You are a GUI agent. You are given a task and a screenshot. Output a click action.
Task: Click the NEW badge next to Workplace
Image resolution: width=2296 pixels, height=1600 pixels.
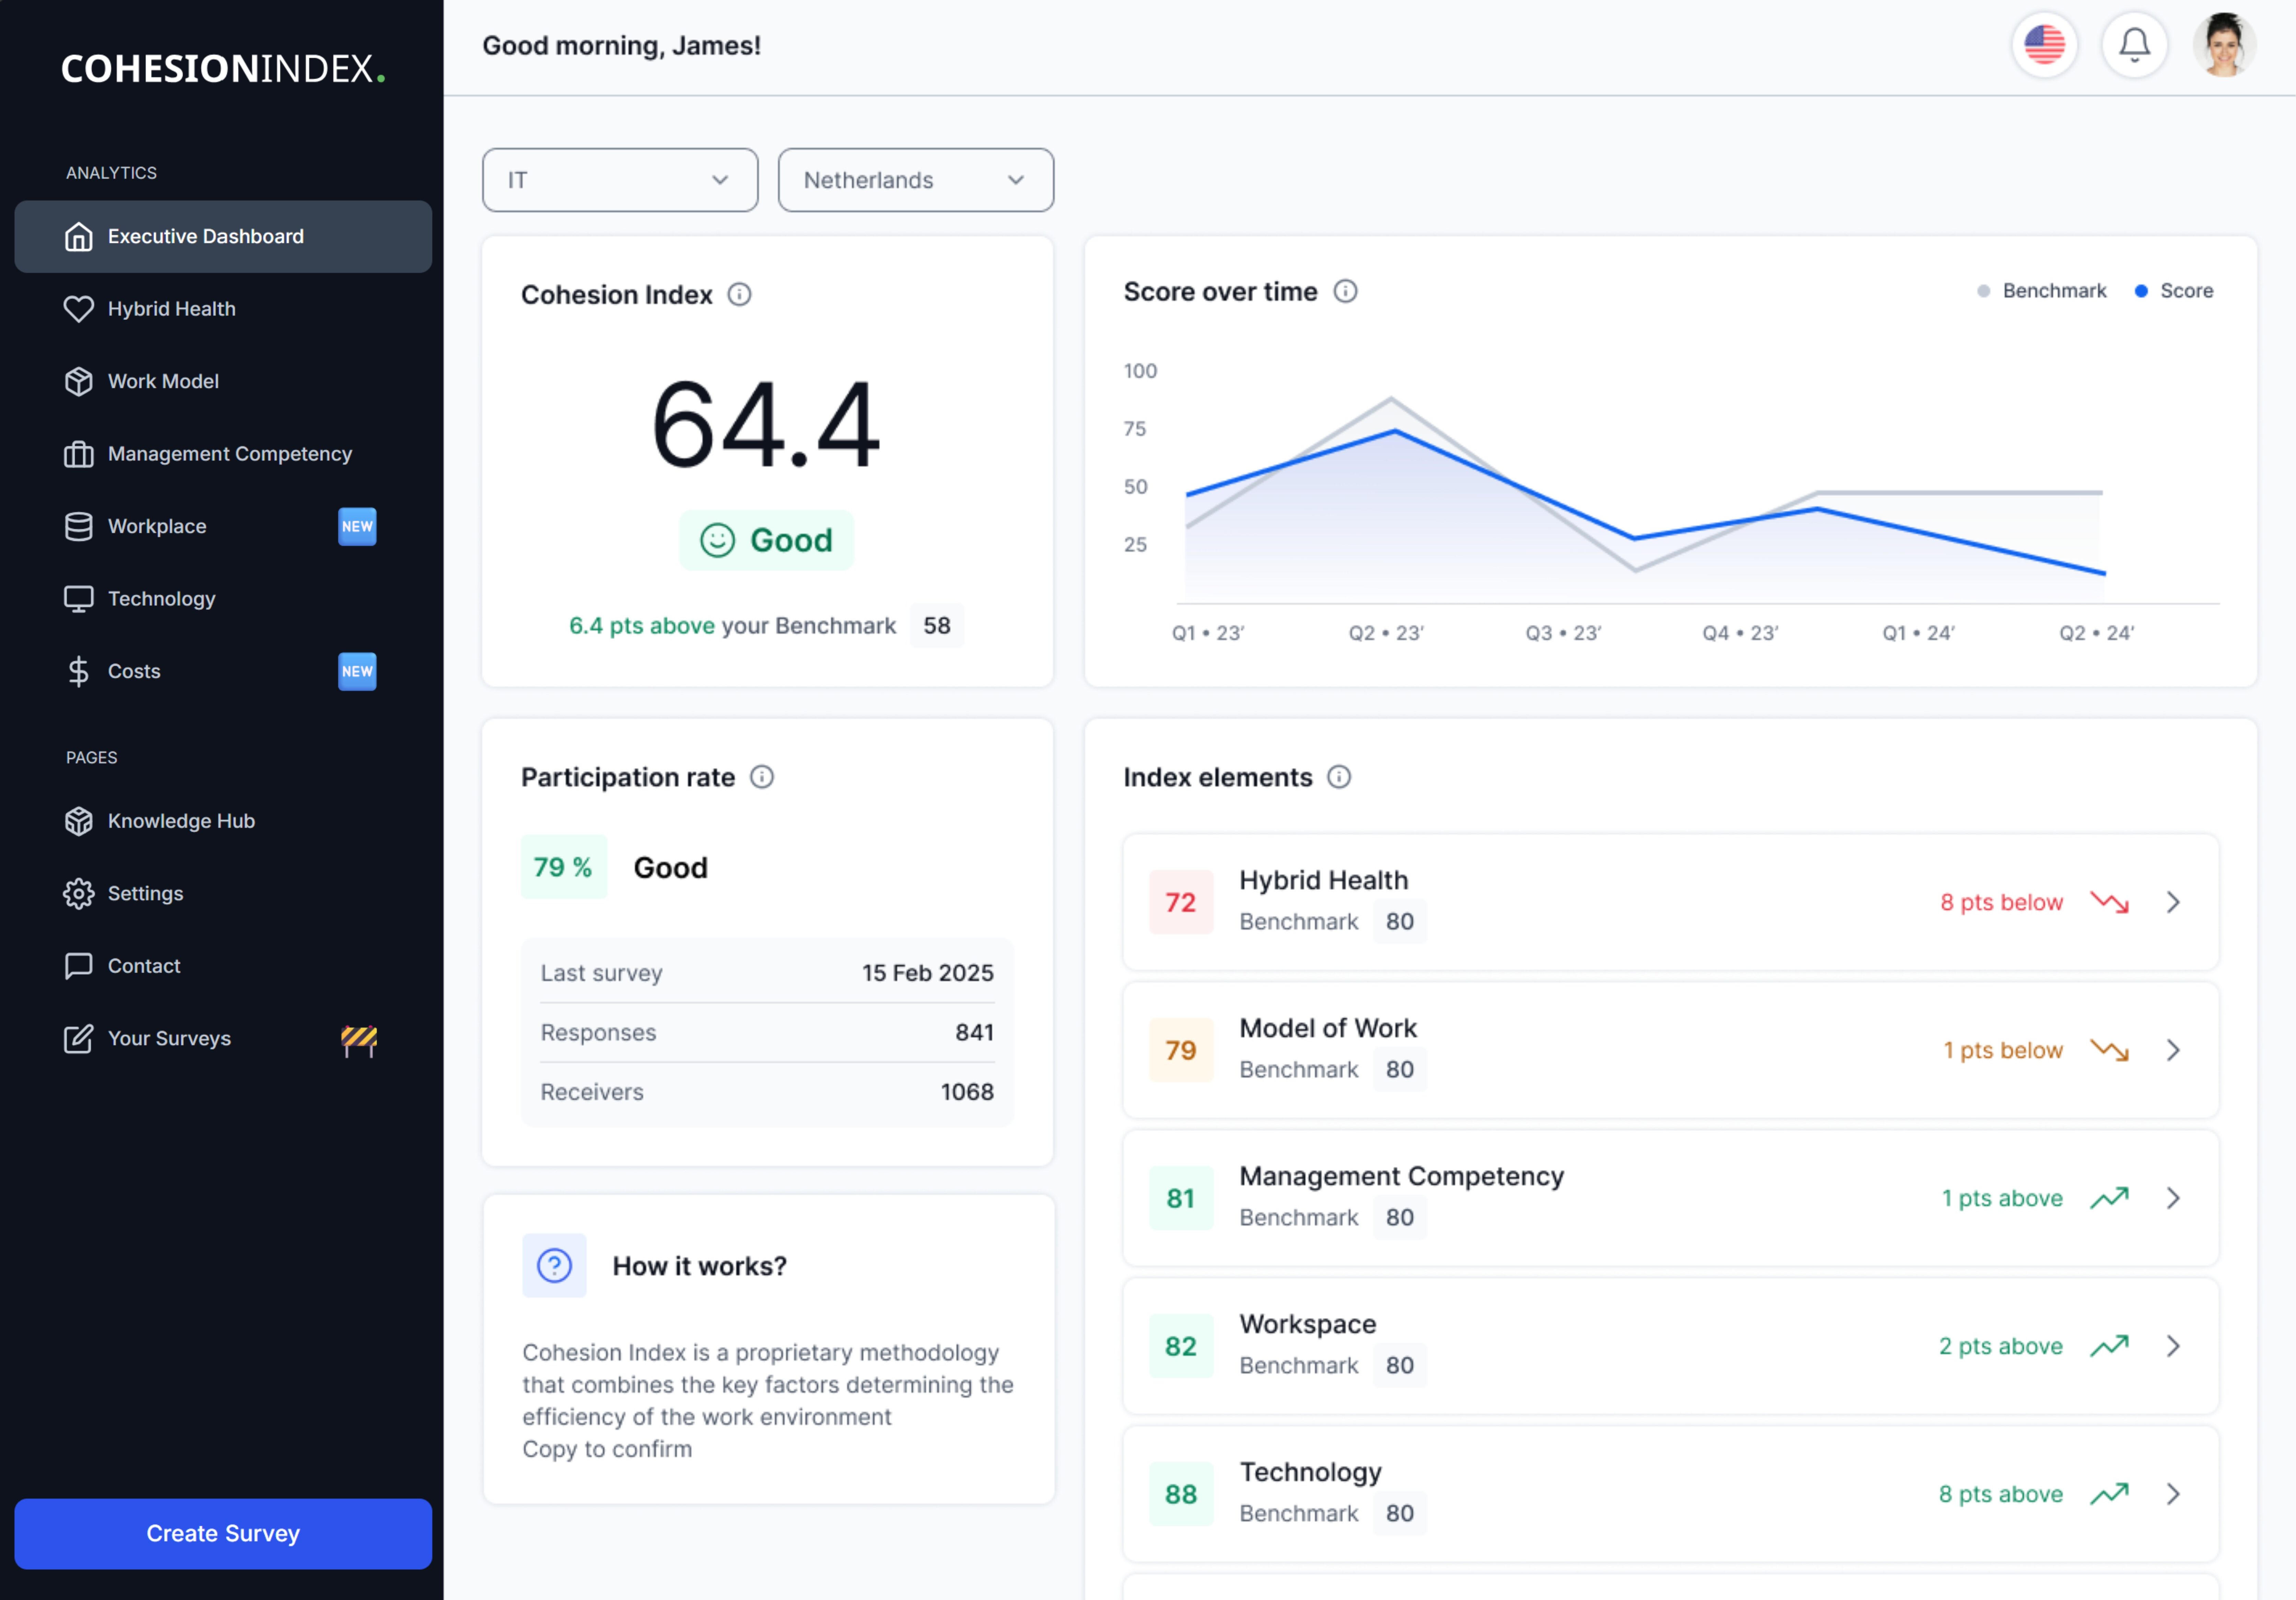[x=357, y=527]
